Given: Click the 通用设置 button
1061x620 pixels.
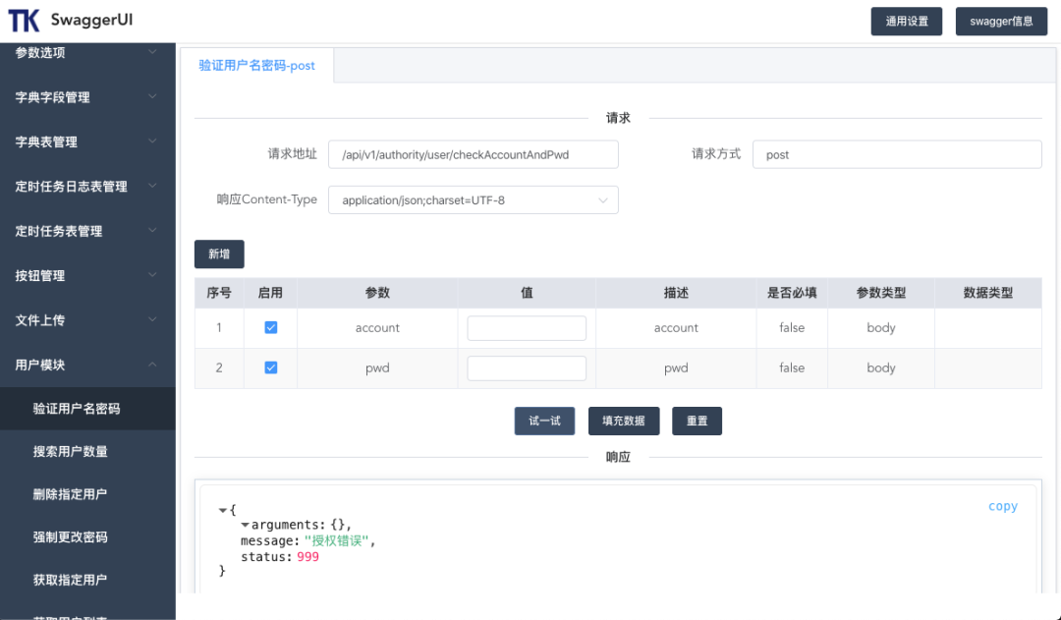Looking at the screenshot, I should [x=906, y=22].
